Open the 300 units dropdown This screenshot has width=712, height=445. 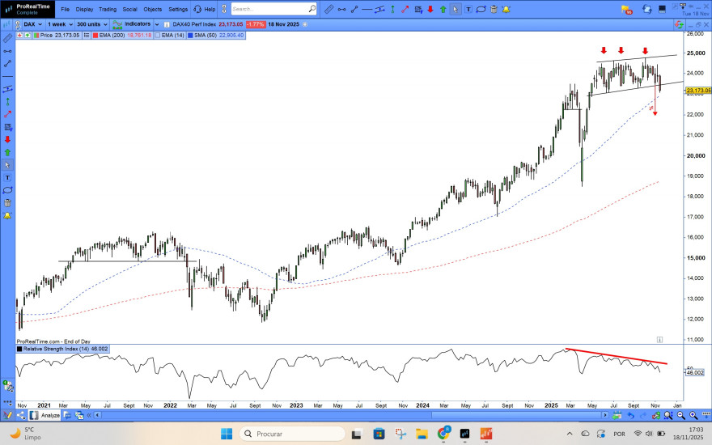tap(91, 24)
